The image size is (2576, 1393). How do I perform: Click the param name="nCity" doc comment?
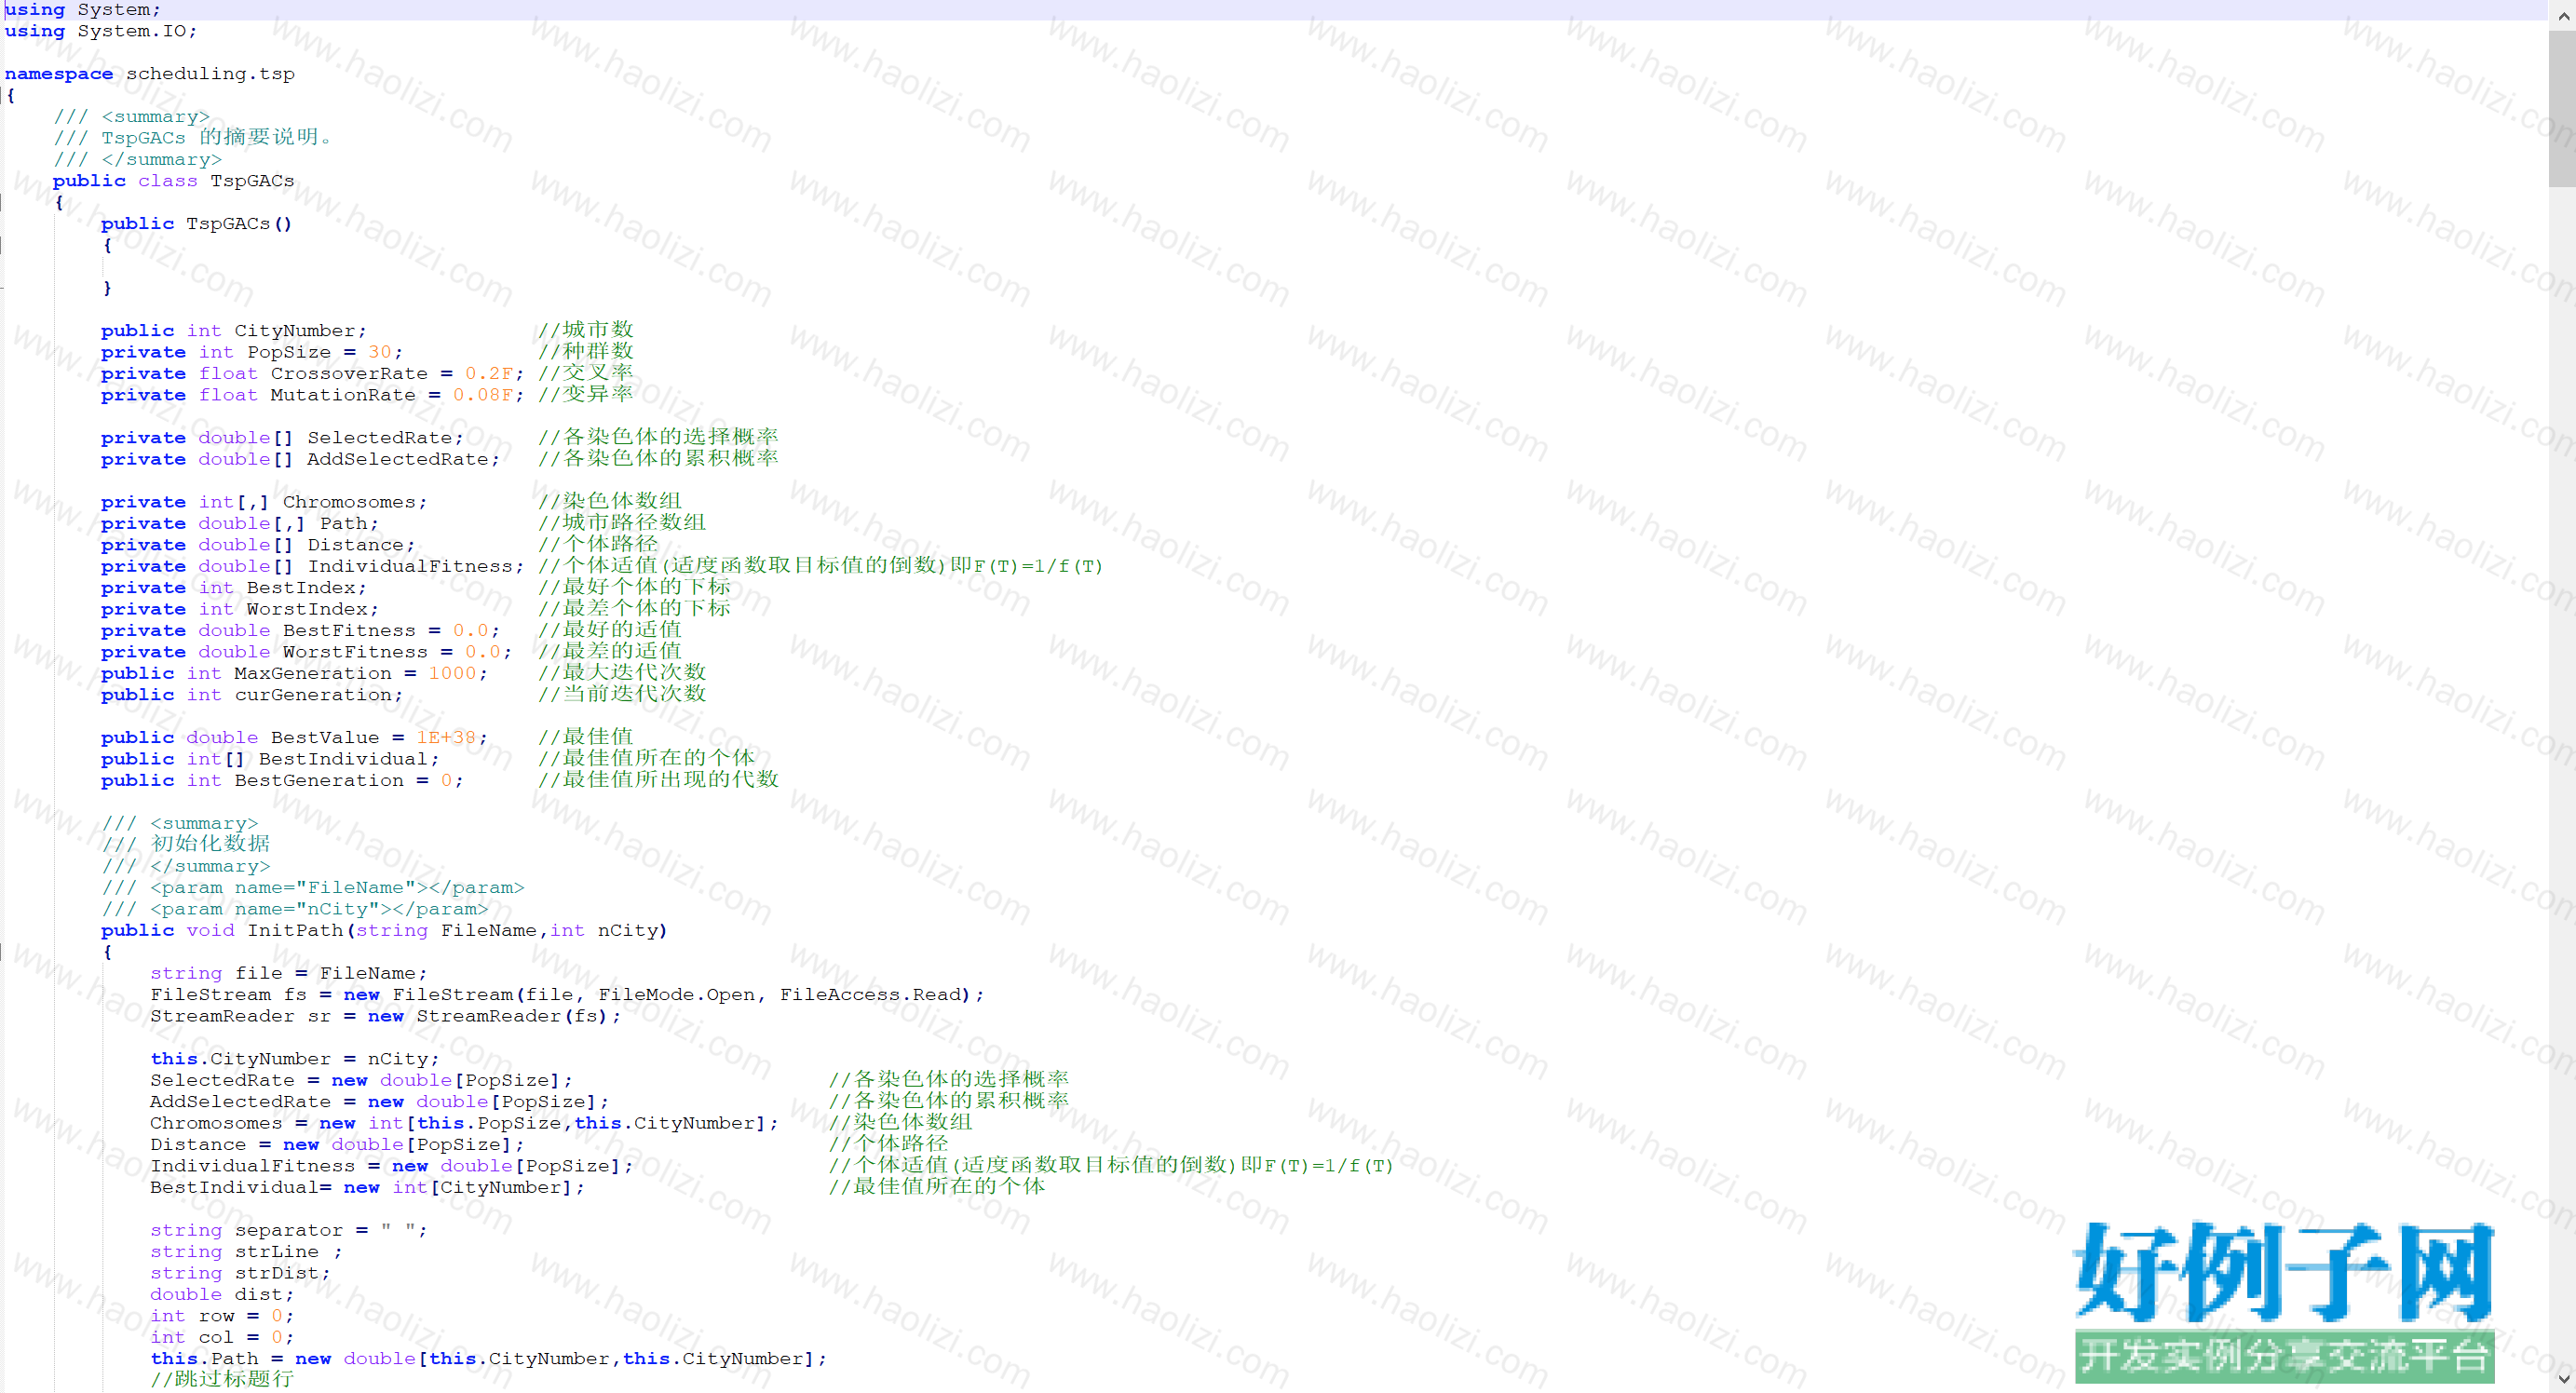tap(295, 909)
